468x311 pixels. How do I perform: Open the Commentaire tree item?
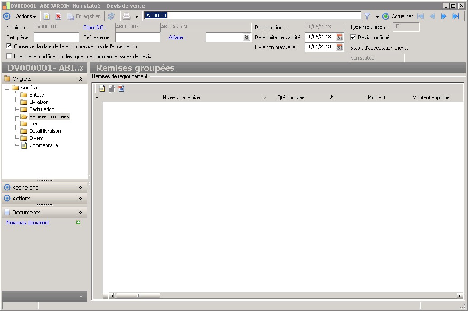(43, 145)
